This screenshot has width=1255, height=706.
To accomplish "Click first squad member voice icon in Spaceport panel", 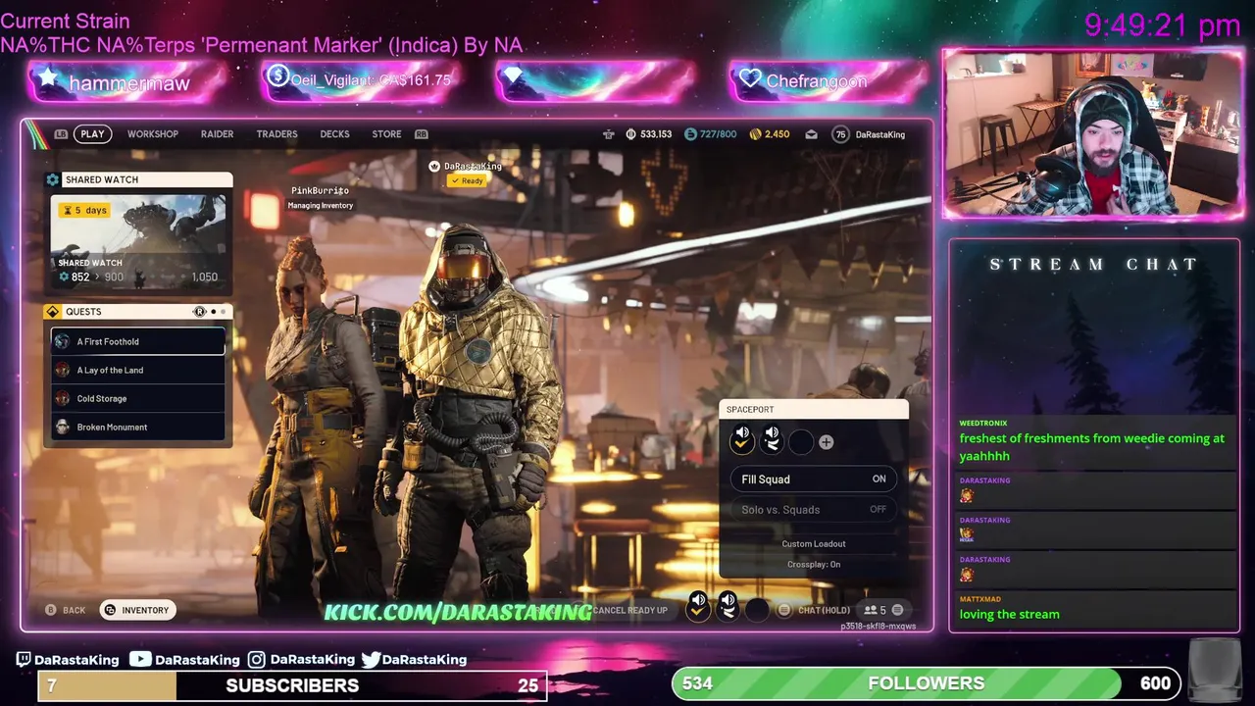I will pos(742,440).
